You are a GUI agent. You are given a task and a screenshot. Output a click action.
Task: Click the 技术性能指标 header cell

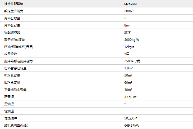tap(14, 4)
